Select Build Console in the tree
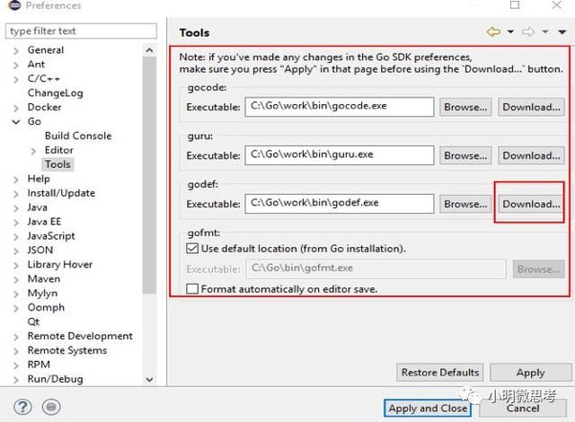Image resolution: width=575 pixels, height=422 pixels. click(78, 136)
